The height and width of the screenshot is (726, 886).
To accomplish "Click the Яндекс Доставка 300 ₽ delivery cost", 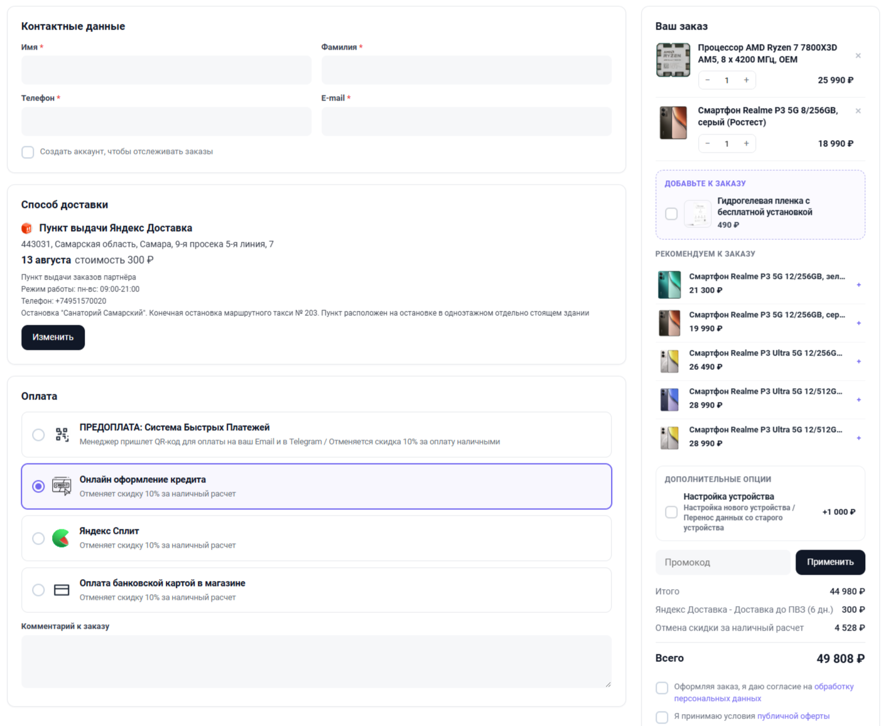I will click(x=853, y=610).
